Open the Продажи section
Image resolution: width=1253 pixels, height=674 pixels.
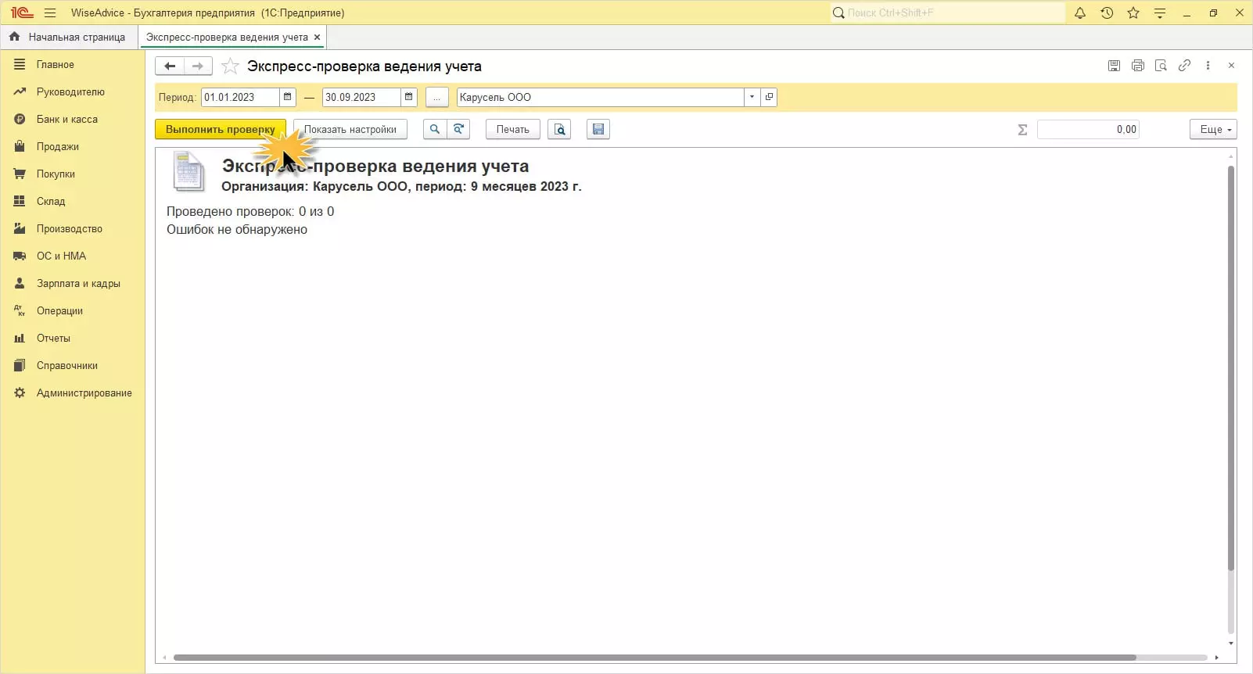58,147
